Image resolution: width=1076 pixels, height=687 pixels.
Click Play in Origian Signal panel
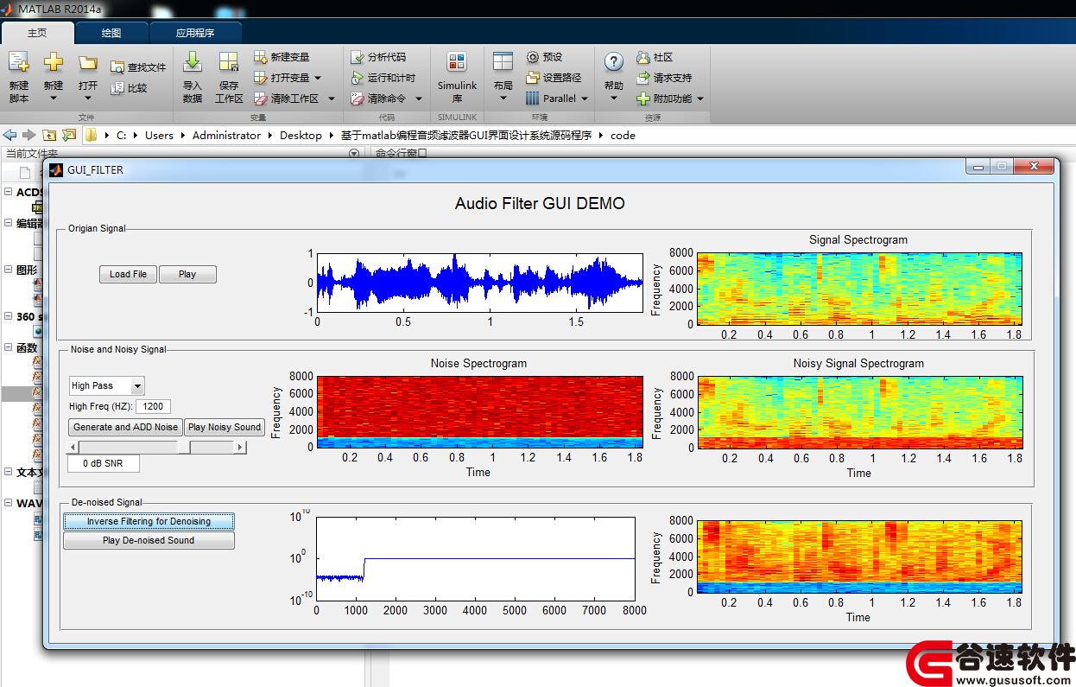point(187,274)
